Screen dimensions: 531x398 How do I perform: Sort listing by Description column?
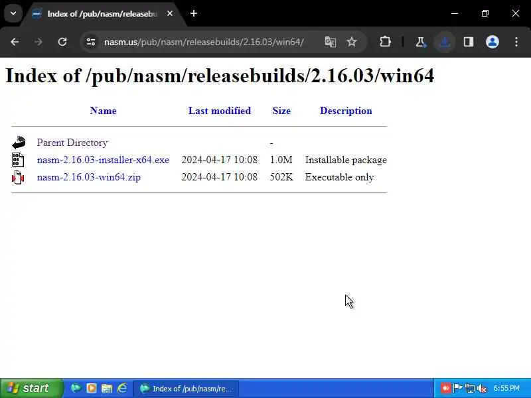pos(346,111)
